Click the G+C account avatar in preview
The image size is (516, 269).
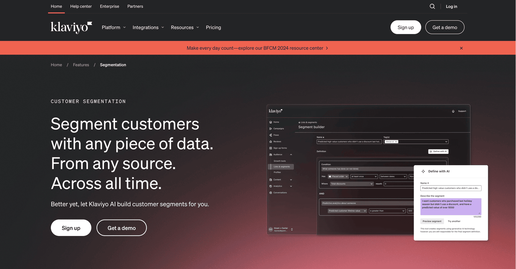click(271, 229)
